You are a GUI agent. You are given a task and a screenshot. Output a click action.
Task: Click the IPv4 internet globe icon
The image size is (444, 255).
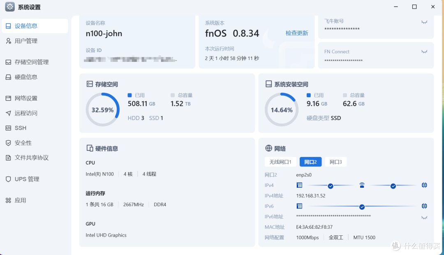tap(424, 185)
